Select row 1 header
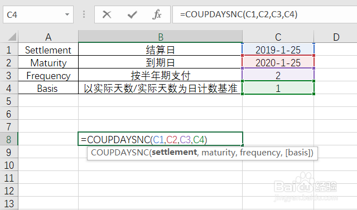 [x=9, y=50]
